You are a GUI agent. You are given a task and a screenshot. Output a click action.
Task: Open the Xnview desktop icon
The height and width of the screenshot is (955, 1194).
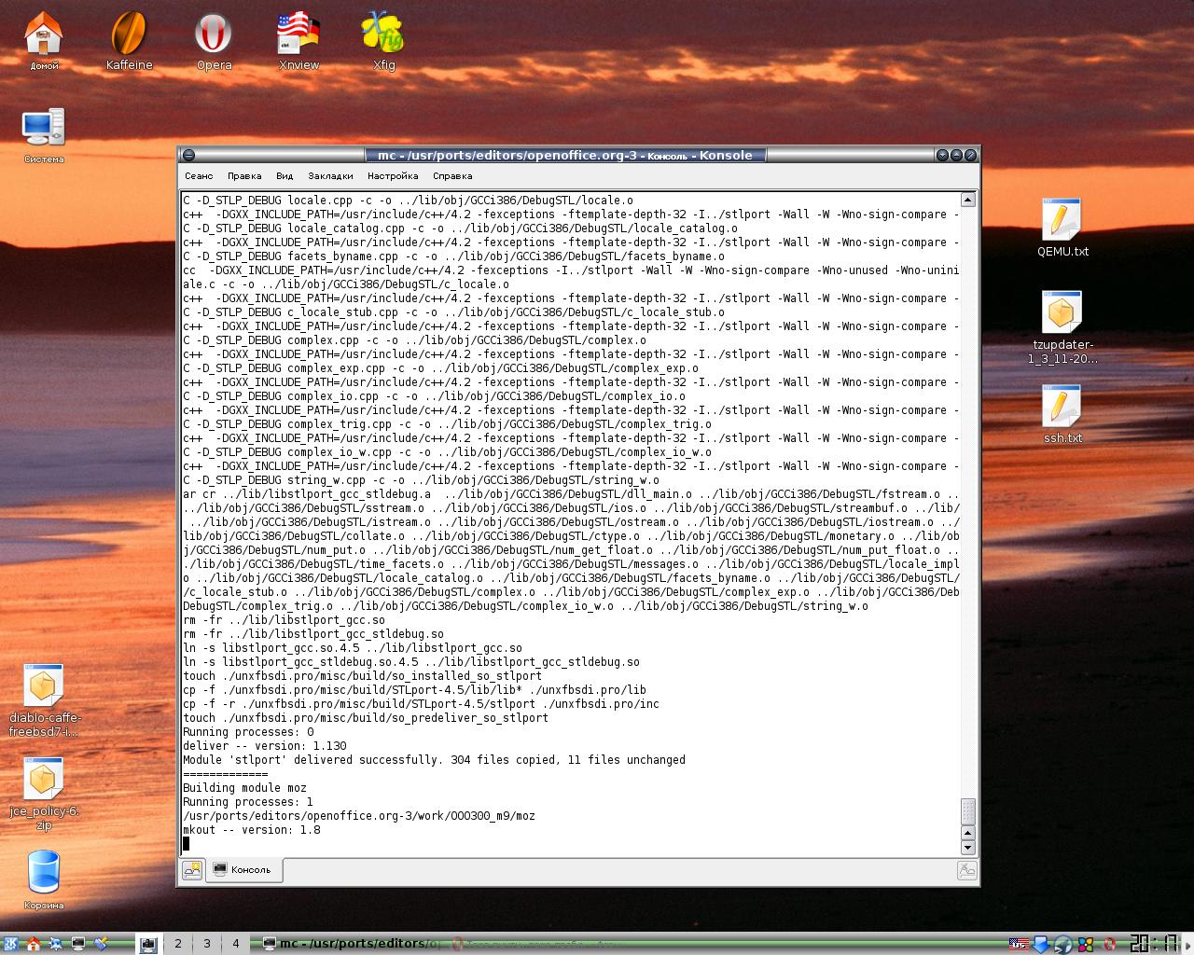pyautogui.click(x=298, y=42)
